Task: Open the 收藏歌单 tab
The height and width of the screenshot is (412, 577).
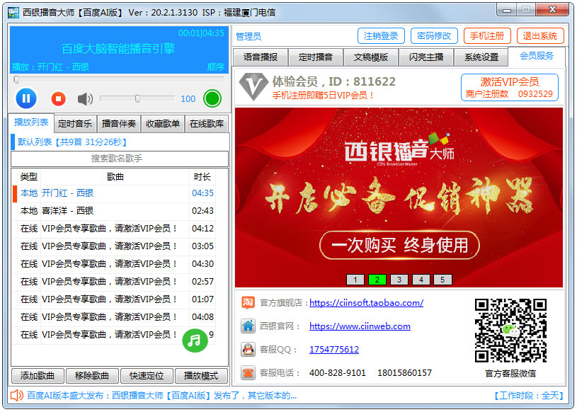Action: 163,124
